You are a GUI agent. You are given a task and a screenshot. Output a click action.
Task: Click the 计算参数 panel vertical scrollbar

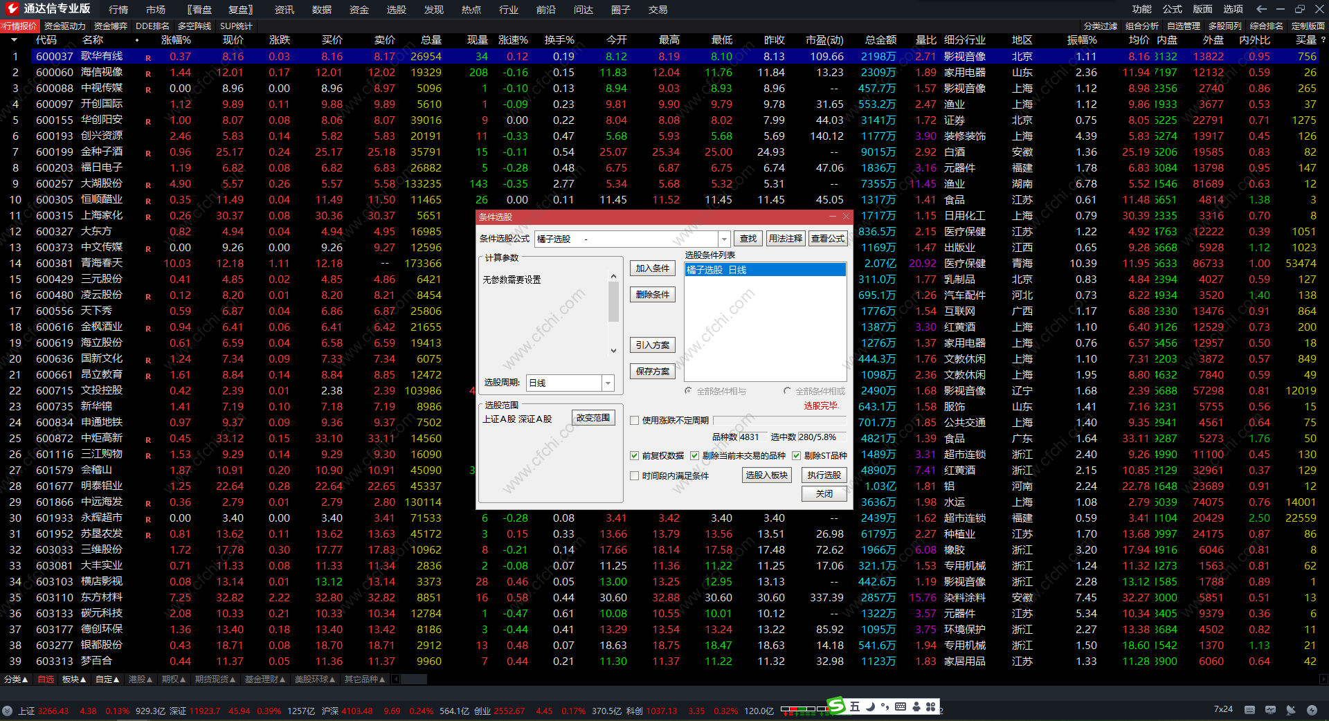pyautogui.click(x=613, y=303)
